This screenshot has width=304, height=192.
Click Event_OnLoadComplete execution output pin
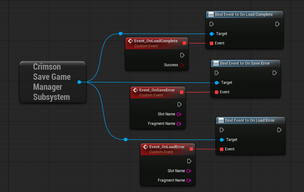pyautogui.click(x=182, y=55)
